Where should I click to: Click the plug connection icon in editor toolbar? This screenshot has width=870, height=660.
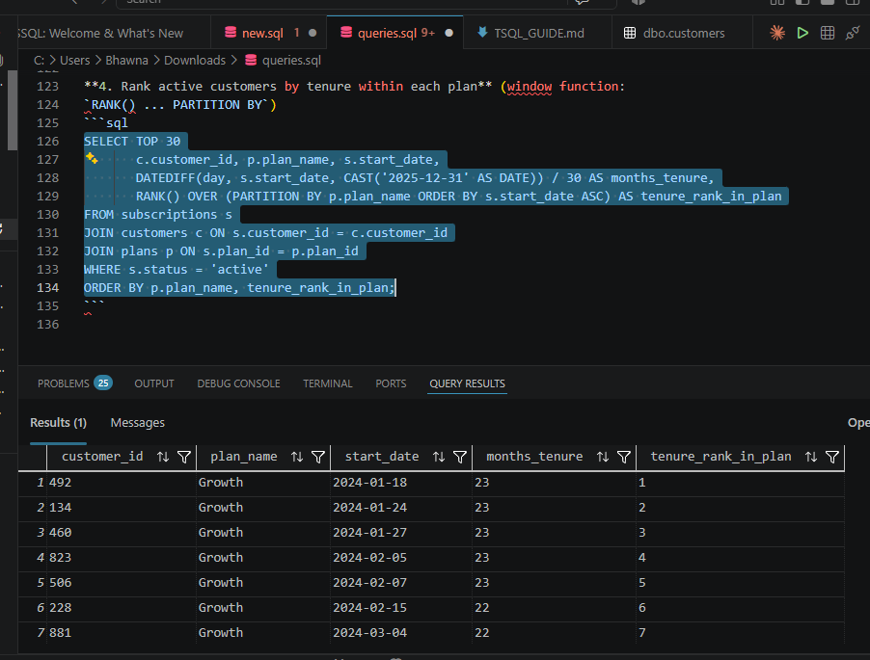(x=853, y=34)
